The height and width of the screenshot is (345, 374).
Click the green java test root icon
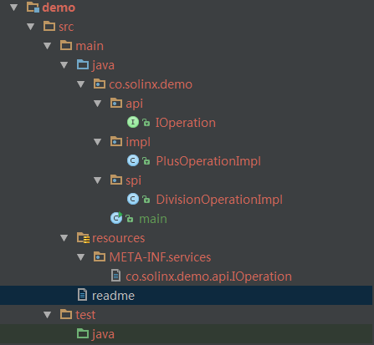point(83,333)
